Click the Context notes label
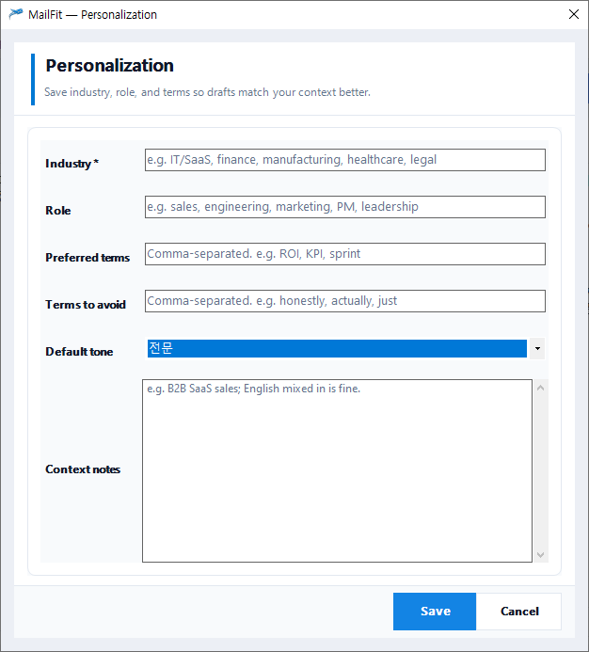This screenshot has width=589, height=652. click(83, 469)
